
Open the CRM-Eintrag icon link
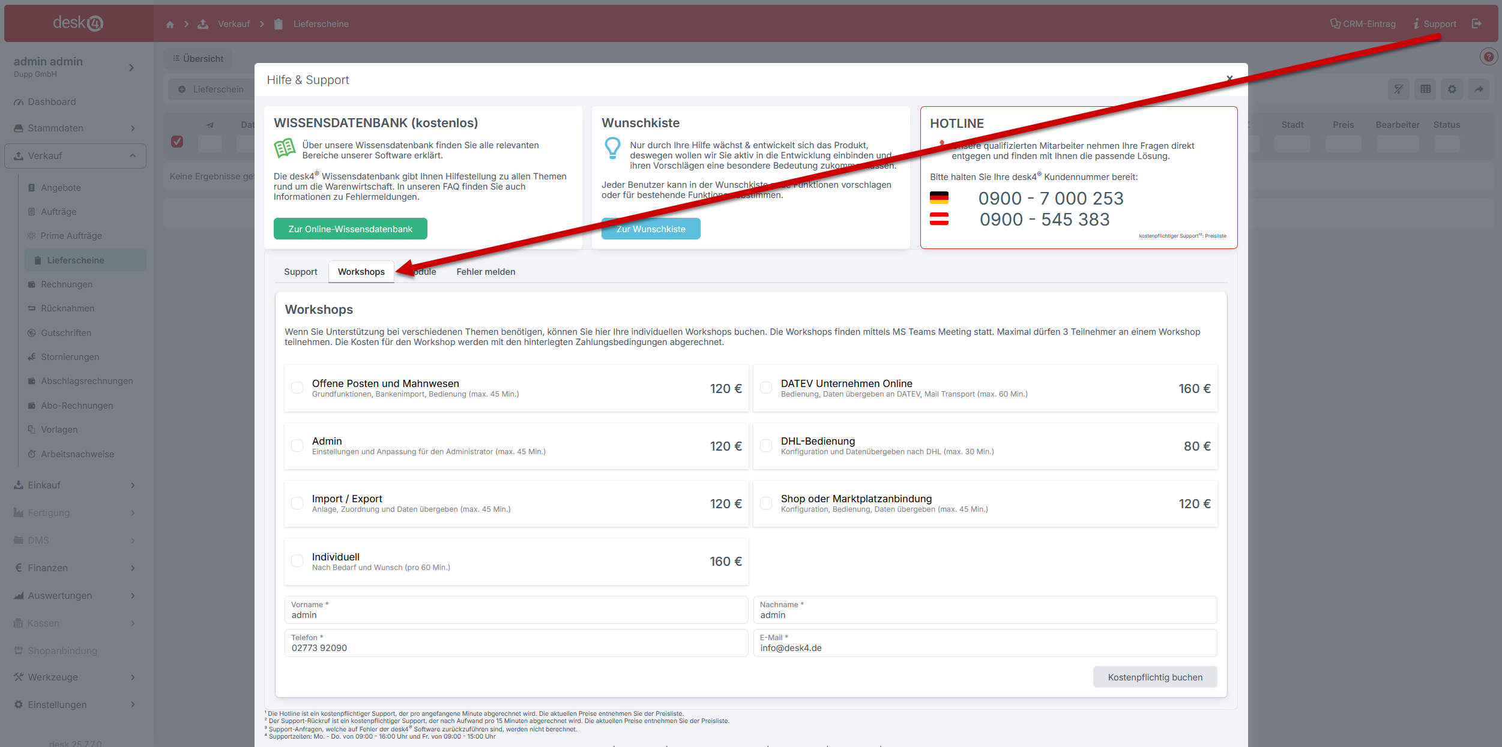click(1363, 24)
